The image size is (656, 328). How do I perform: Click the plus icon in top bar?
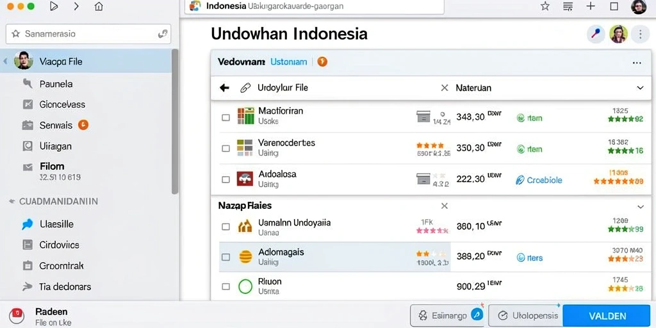(x=590, y=6)
